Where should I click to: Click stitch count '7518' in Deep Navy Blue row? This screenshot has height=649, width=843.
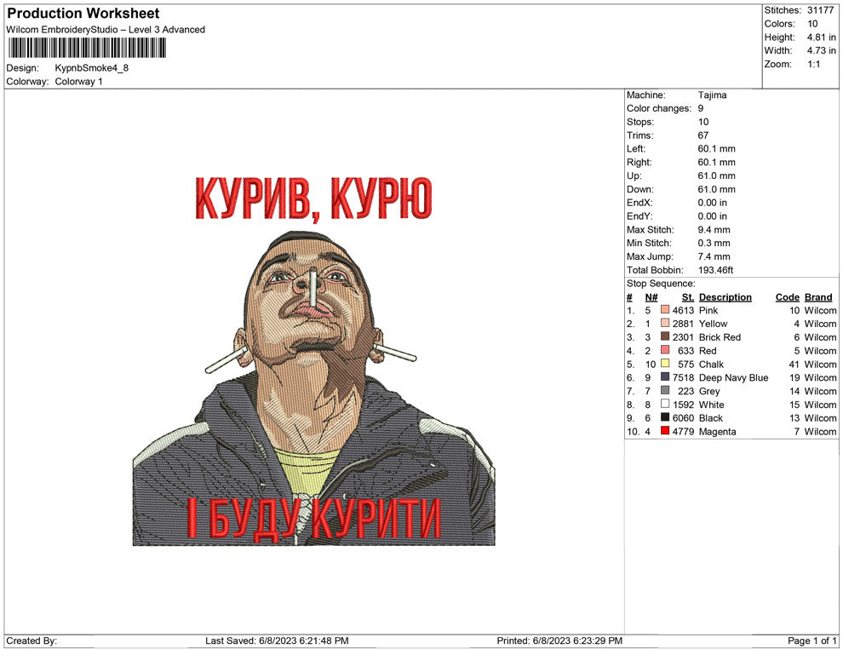point(683,377)
